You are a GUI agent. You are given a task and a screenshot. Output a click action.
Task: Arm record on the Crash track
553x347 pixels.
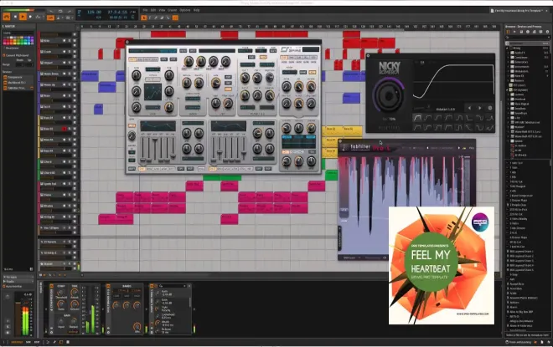point(65,51)
